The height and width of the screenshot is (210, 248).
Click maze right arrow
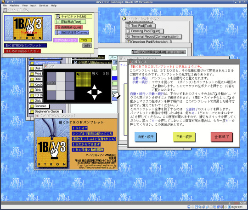click(100, 92)
